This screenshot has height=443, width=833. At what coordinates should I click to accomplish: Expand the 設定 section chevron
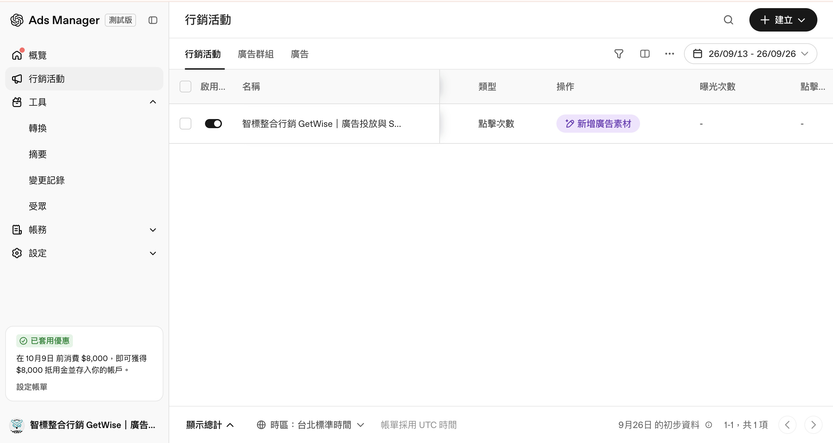click(x=153, y=253)
